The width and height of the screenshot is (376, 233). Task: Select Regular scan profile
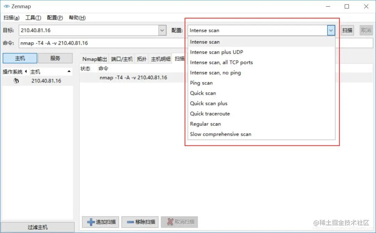(261, 124)
